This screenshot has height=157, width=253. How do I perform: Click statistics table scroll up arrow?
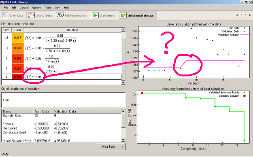point(123,111)
